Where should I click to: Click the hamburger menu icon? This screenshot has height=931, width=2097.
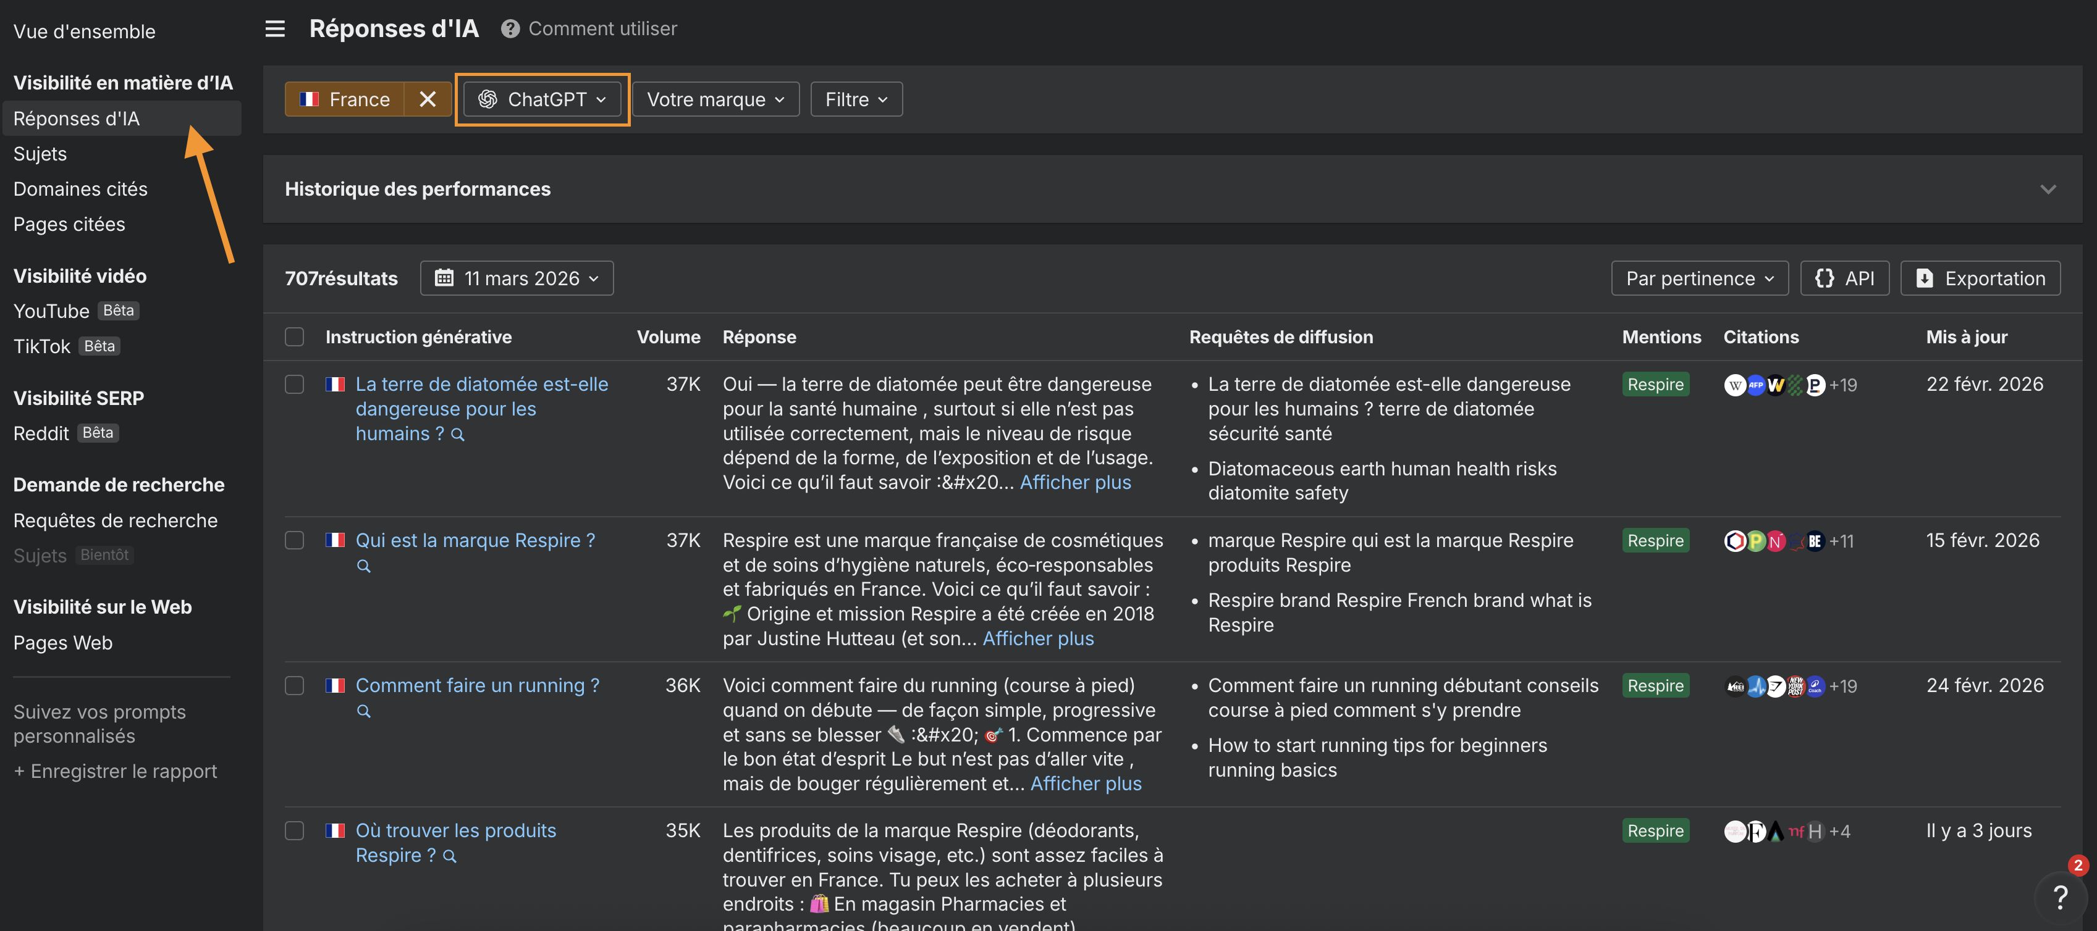(275, 29)
